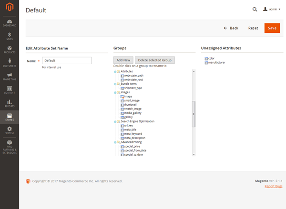This screenshot has height=209, width=286.
Task: Click the Add New group button
Action: click(x=123, y=60)
